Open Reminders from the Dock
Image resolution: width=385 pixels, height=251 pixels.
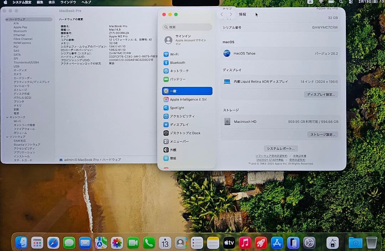point(197,243)
